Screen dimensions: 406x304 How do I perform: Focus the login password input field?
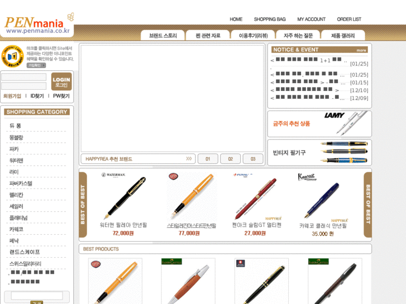click(x=24, y=86)
